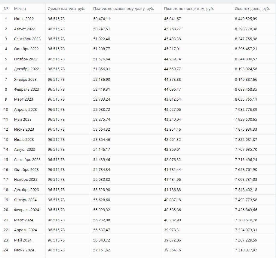Click the 'Январь 2023' row month
Screen dimensions: 276x258
coord(25,80)
